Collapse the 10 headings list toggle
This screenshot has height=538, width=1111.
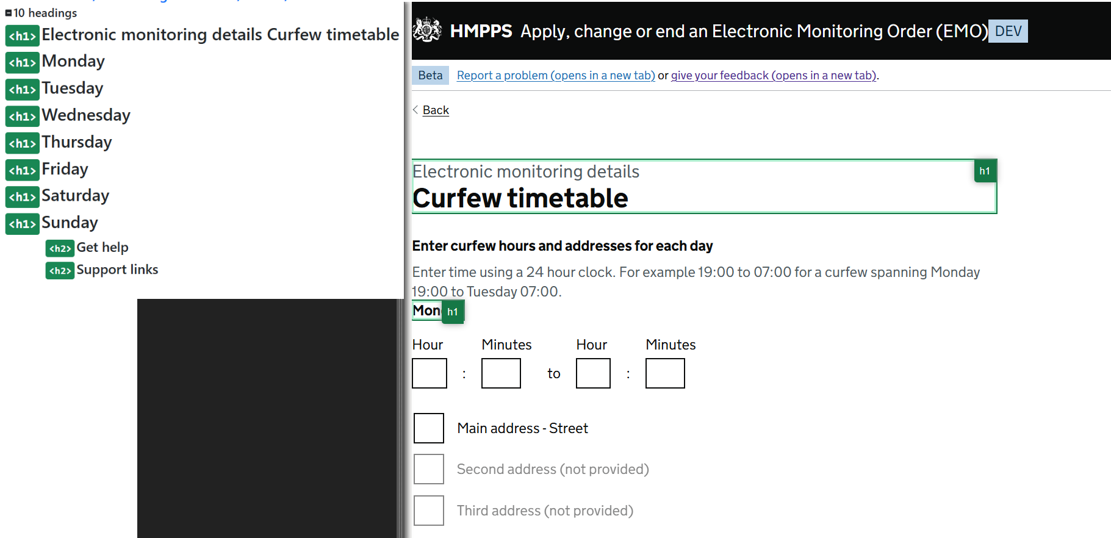click(x=9, y=13)
